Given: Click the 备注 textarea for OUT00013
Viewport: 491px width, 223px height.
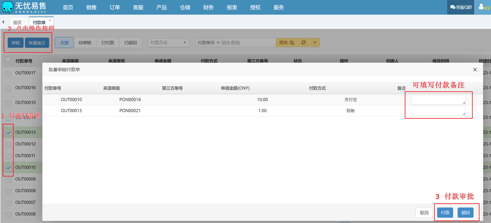Looking at the screenshot, I should point(439,111).
